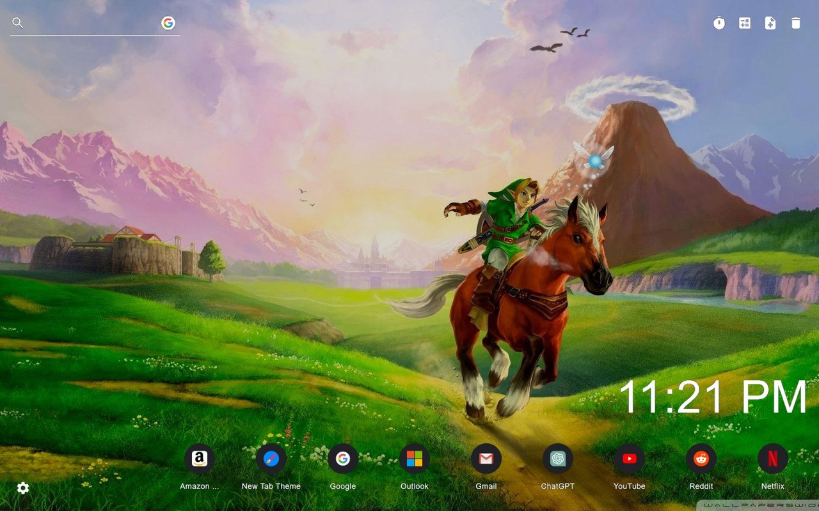Open the Gmail shortcut

[x=486, y=458]
